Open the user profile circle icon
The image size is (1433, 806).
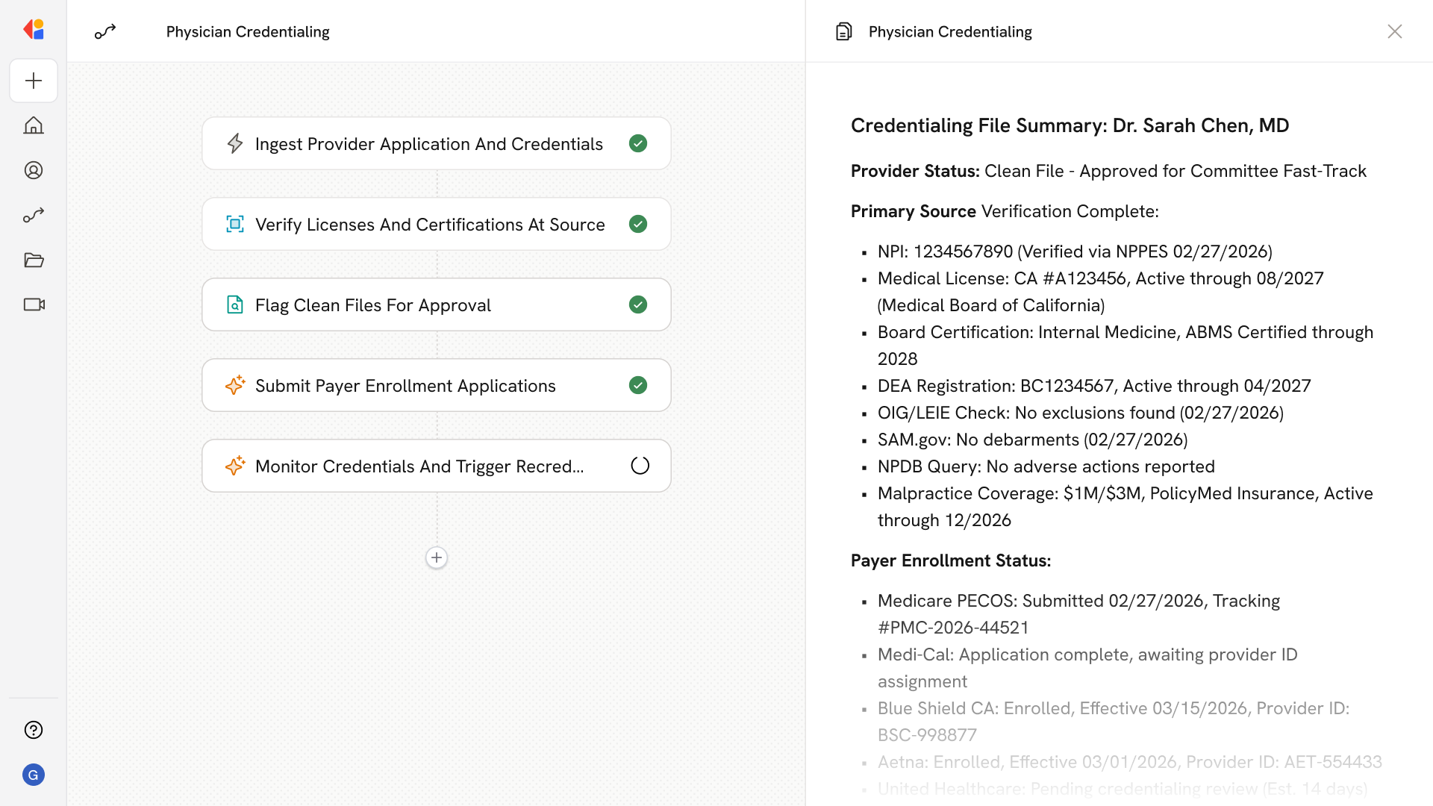34,170
